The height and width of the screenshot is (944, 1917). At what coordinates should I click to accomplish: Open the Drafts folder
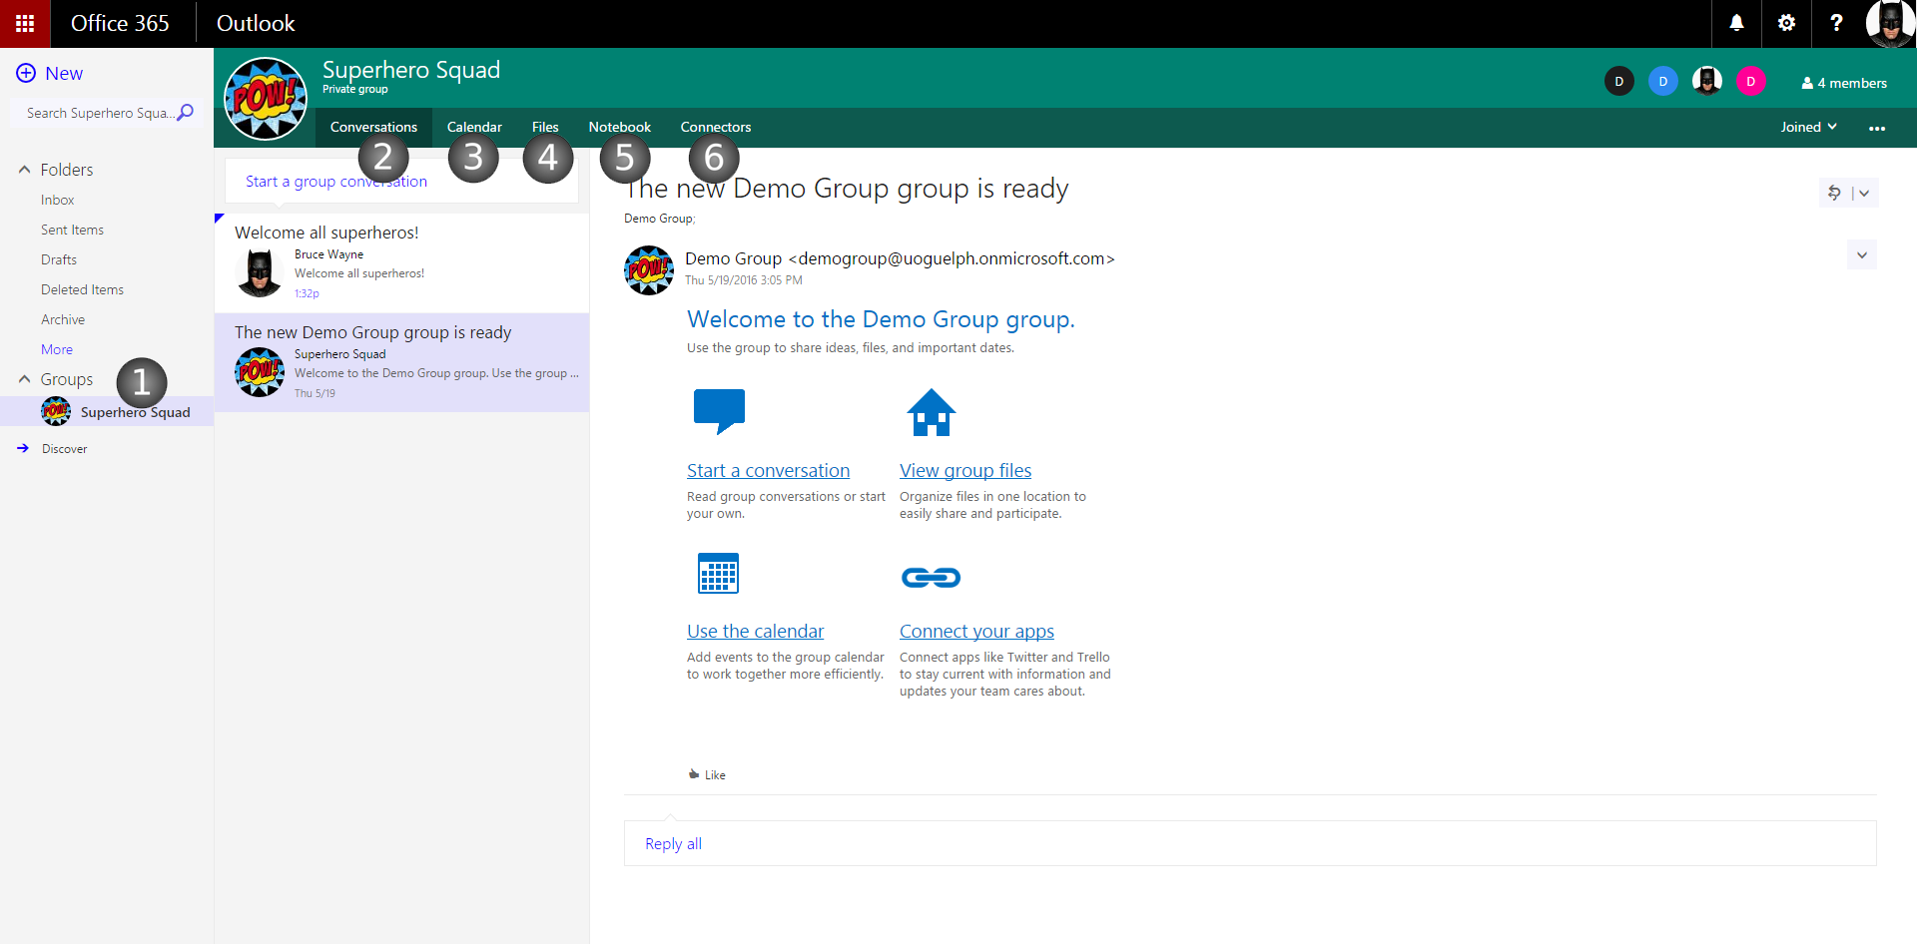click(59, 259)
